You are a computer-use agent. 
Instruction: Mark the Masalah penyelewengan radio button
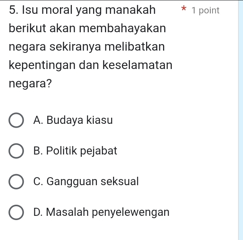coord(16,212)
